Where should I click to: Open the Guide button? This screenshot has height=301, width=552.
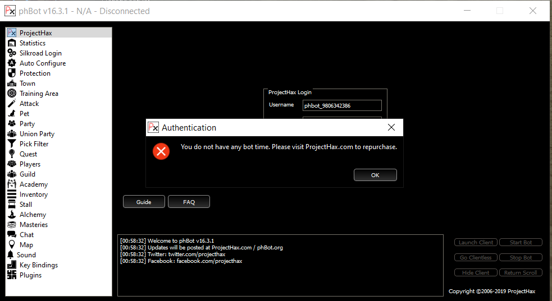pos(144,202)
